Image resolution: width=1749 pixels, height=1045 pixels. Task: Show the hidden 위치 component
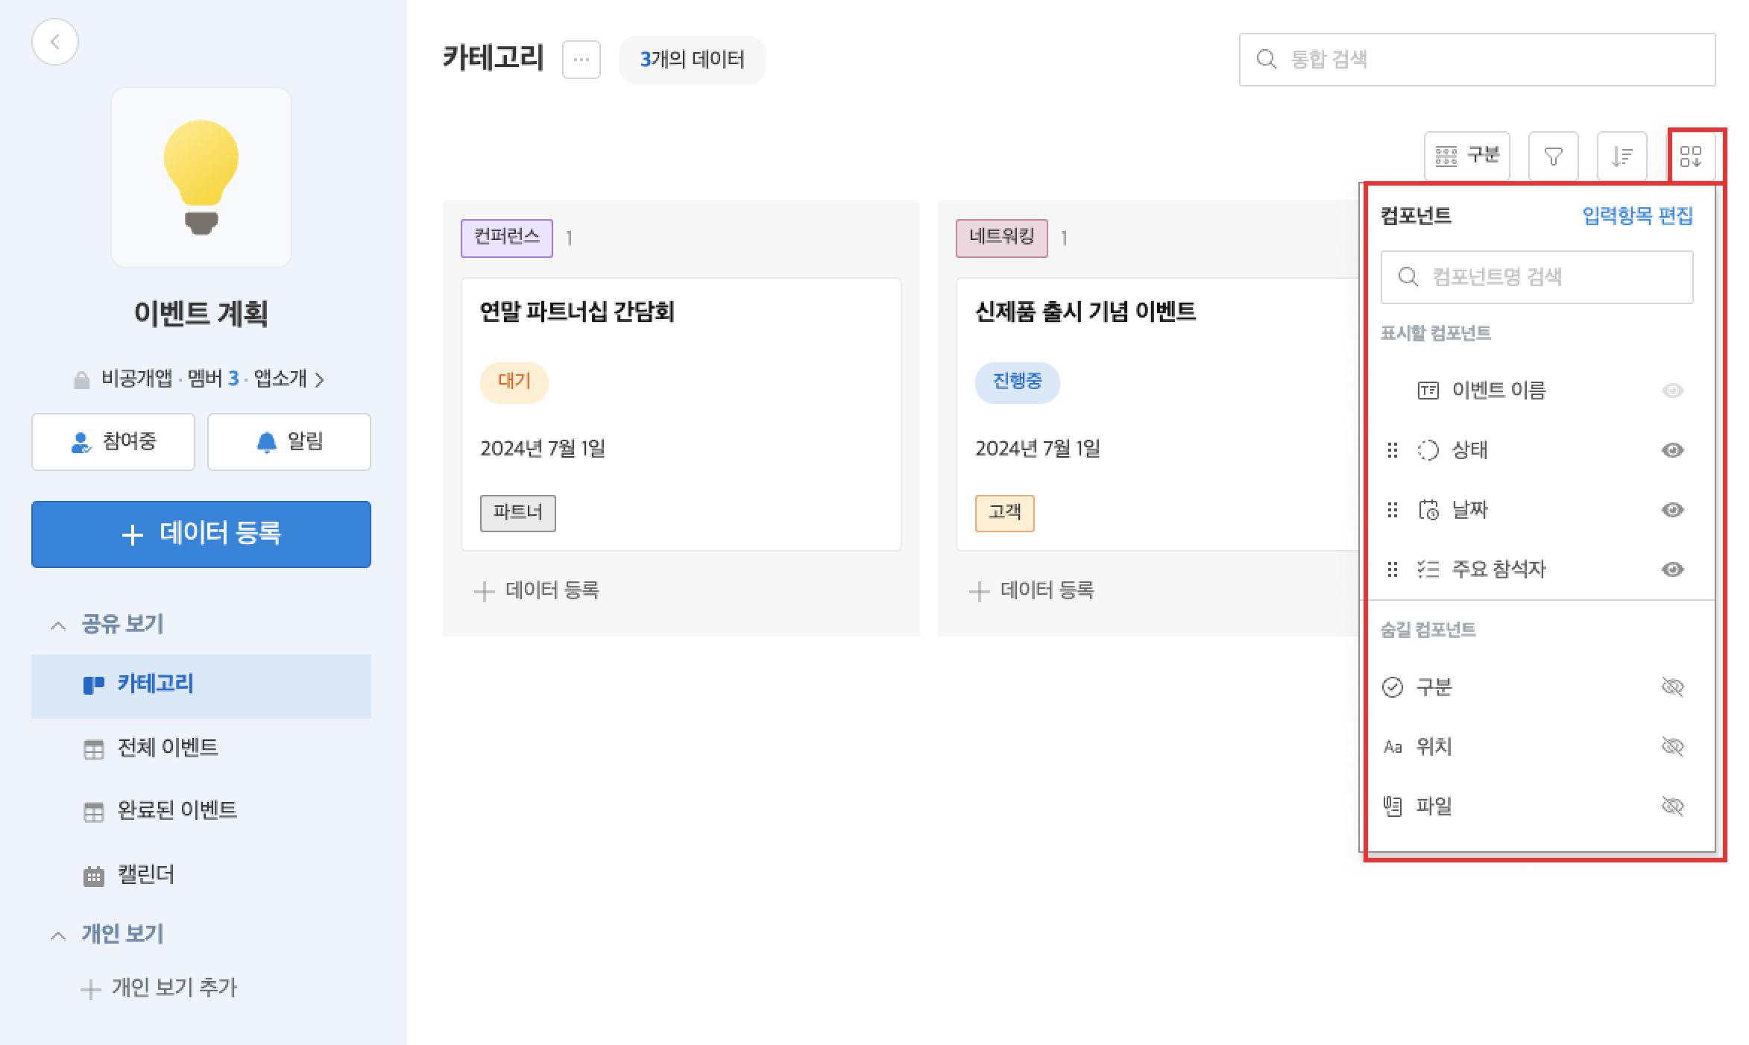pos(1672,746)
